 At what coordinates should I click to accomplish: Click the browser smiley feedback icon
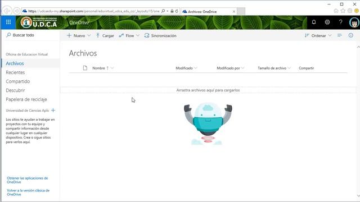tap(357, 11)
